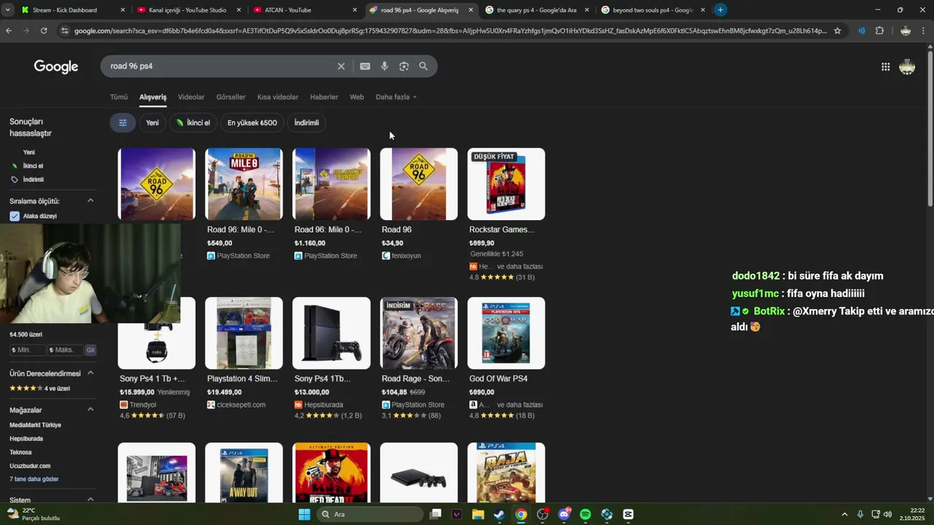Open the Daha fazla dropdown
The height and width of the screenshot is (525, 934).
[395, 97]
